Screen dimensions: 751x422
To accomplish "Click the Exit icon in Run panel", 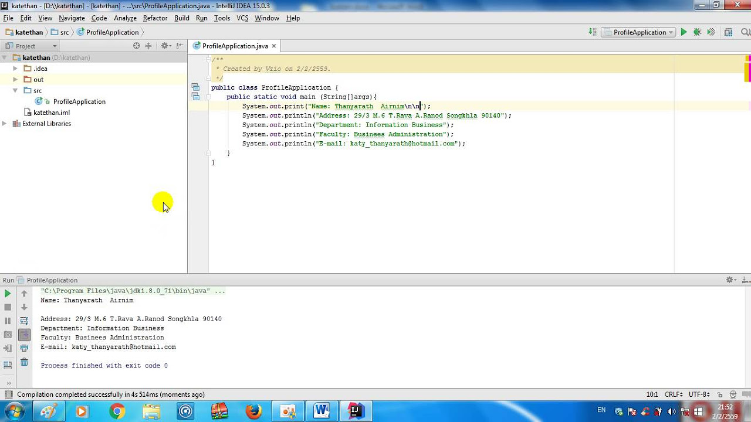I will (x=8, y=349).
